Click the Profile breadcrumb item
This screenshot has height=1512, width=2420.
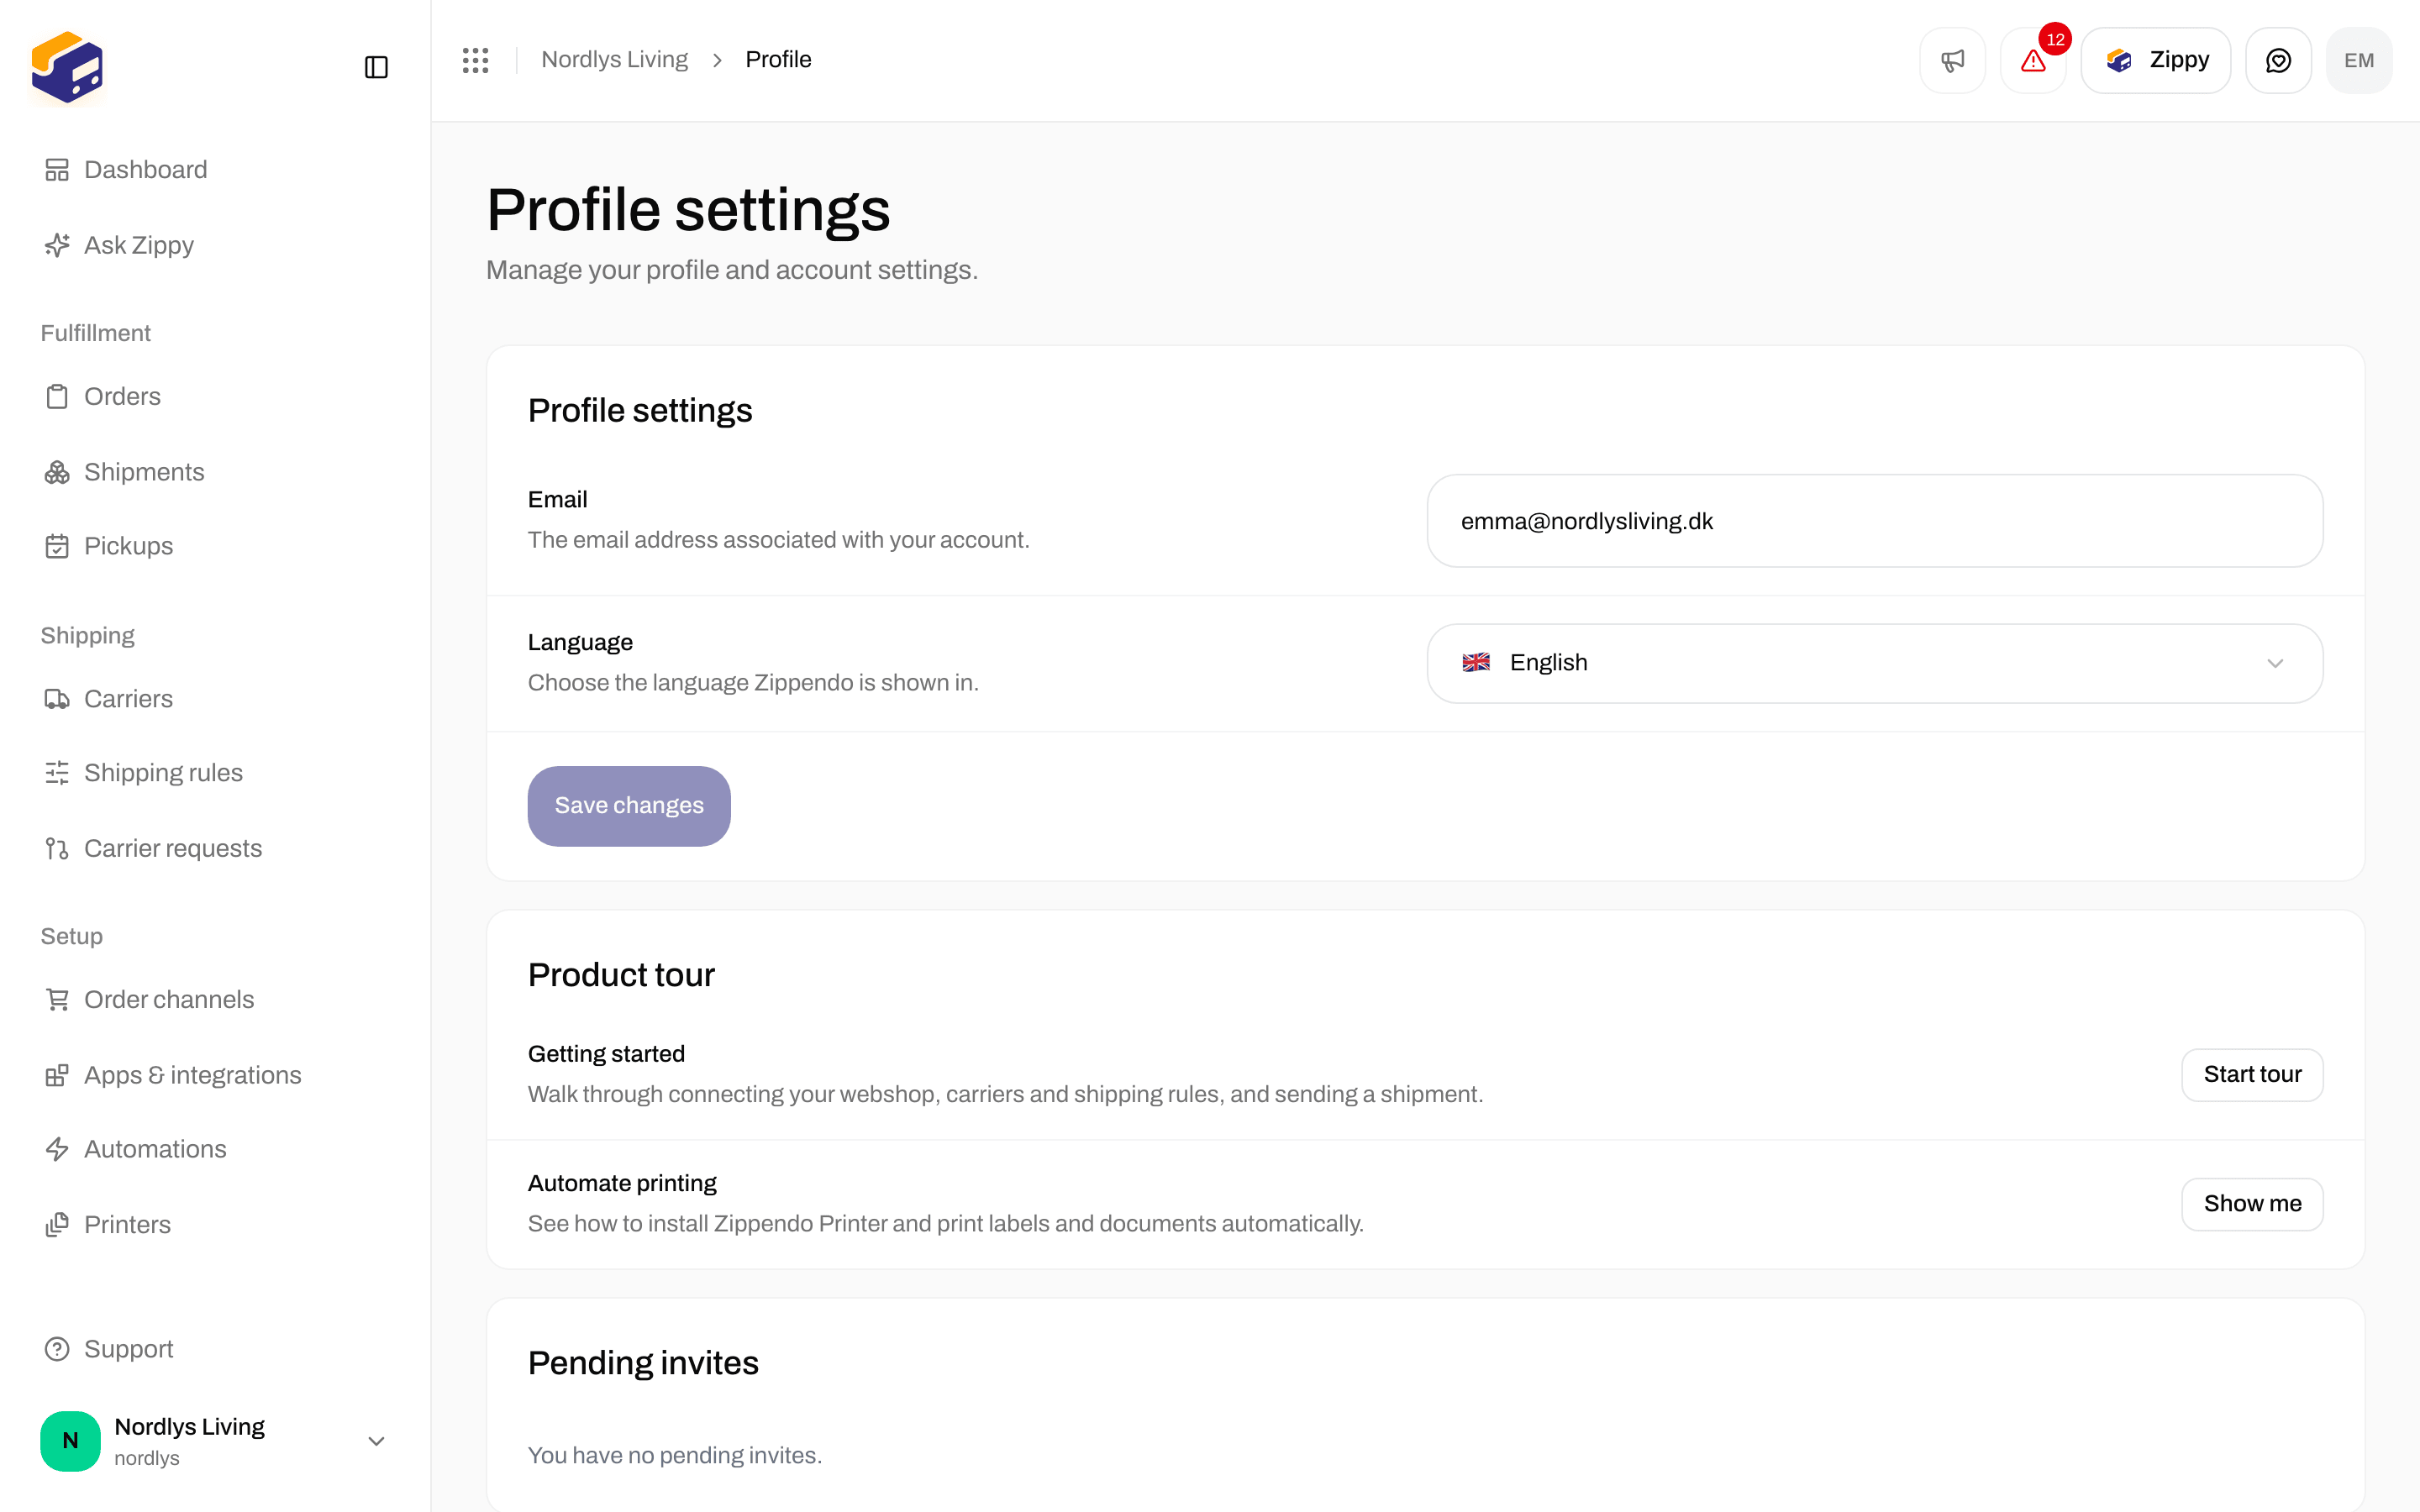(778, 60)
